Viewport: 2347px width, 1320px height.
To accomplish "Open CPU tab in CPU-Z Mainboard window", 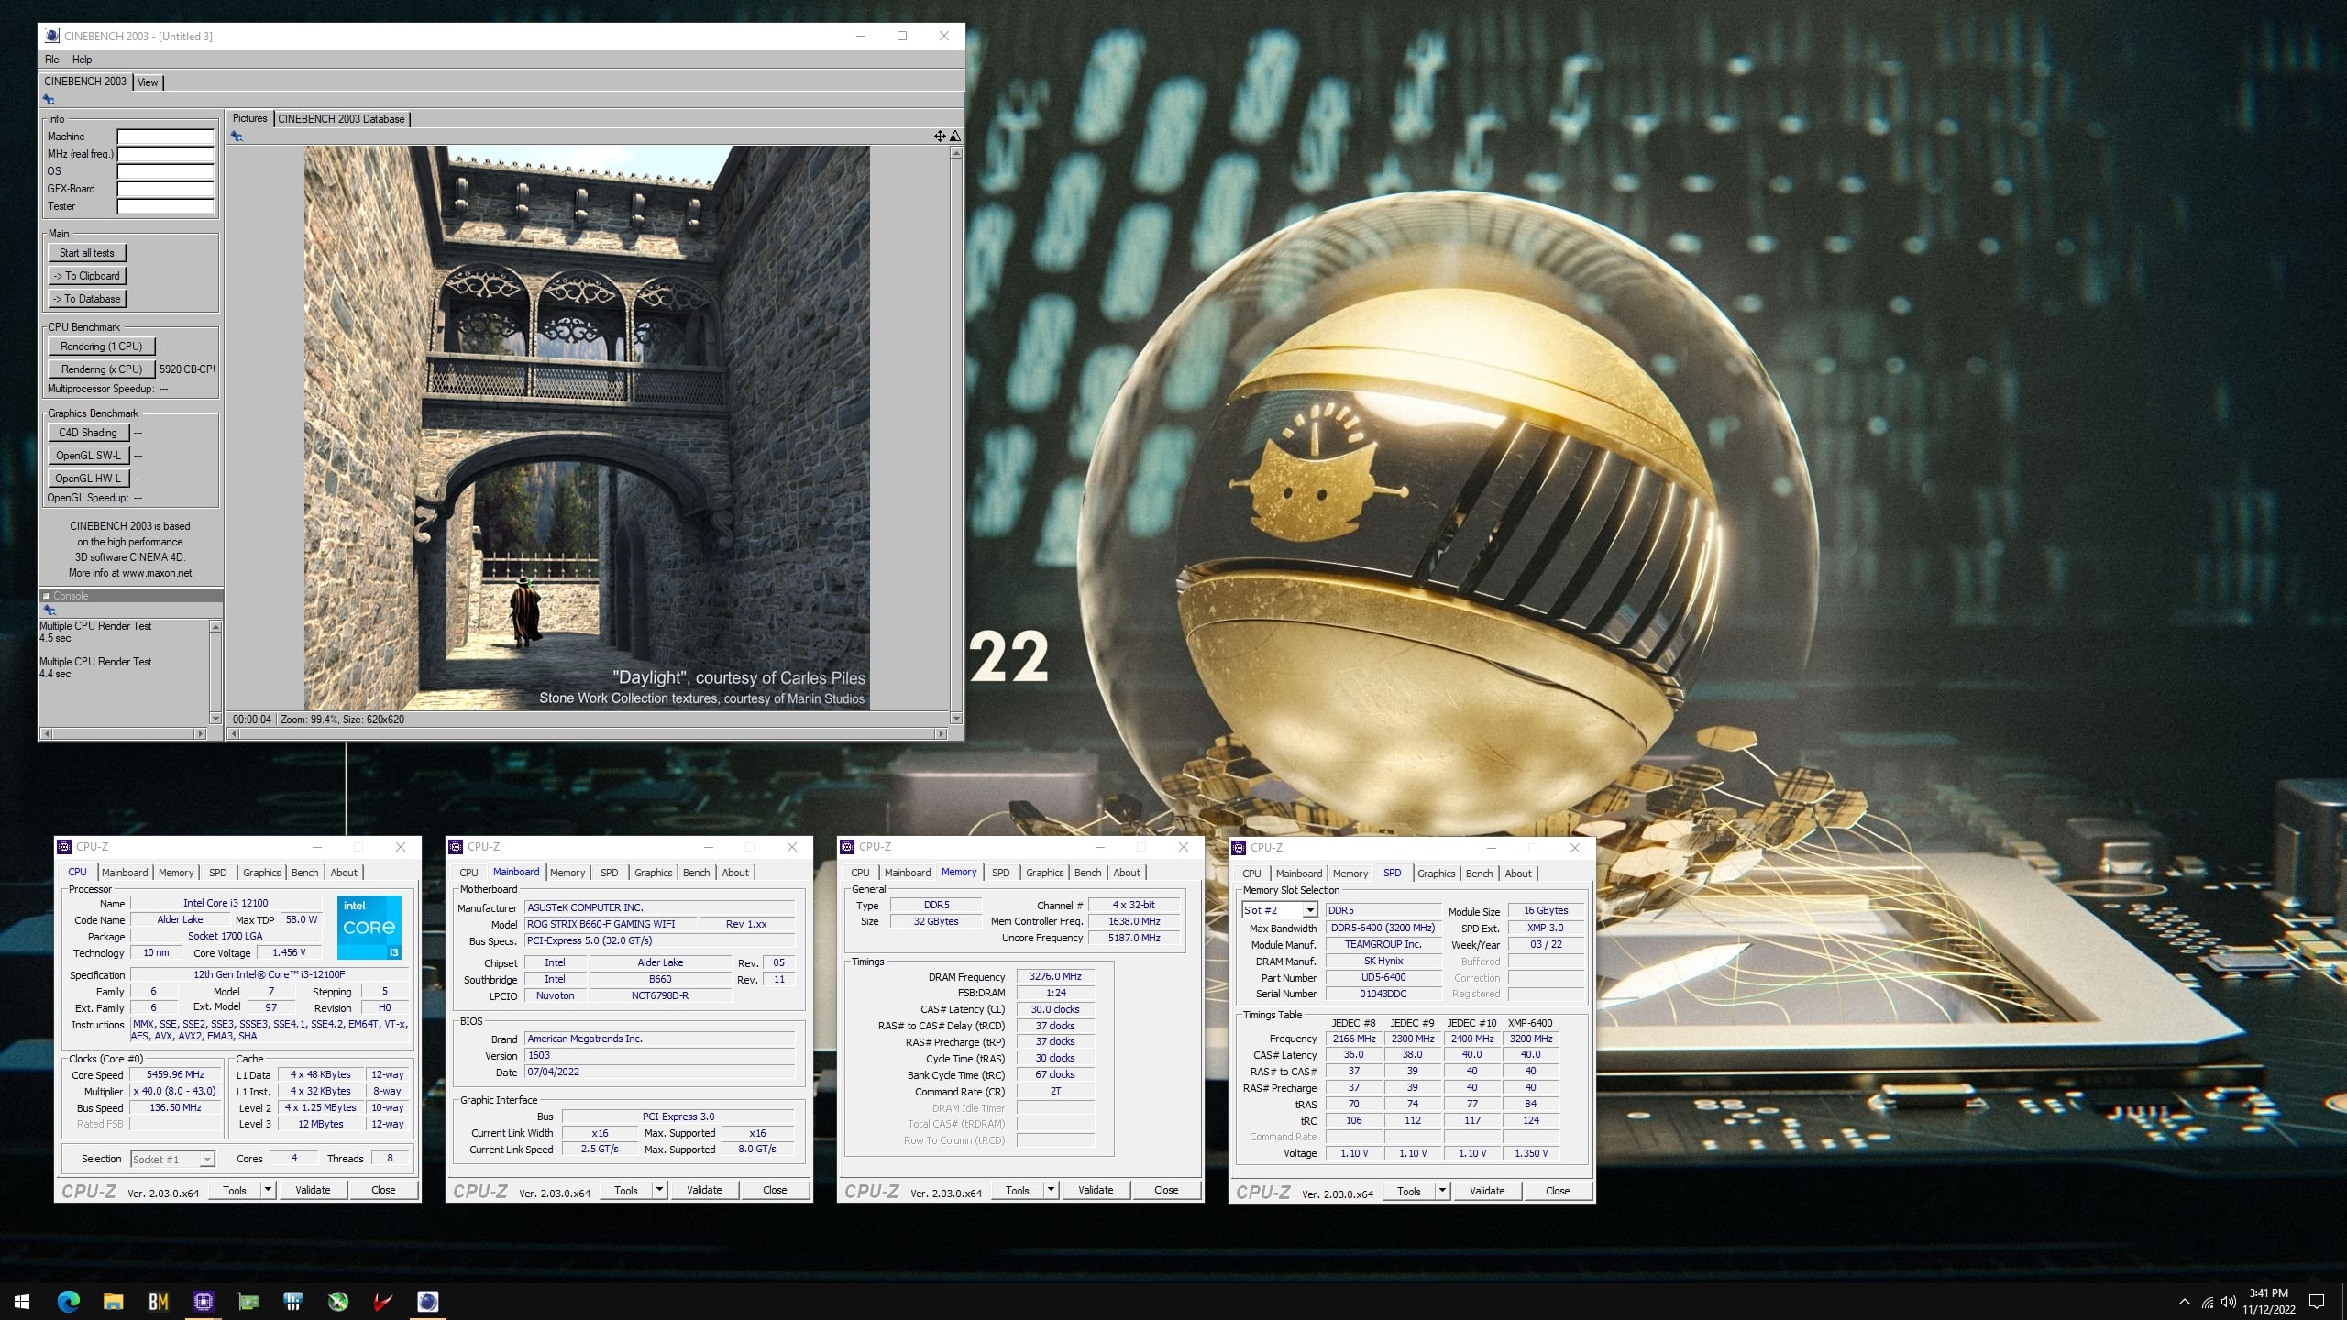I will click(x=468, y=873).
